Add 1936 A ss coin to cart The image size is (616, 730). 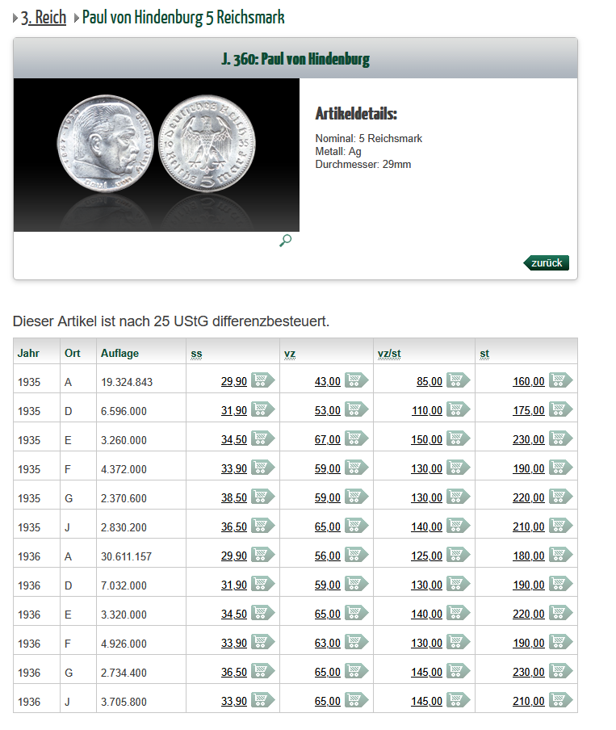[x=262, y=555]
